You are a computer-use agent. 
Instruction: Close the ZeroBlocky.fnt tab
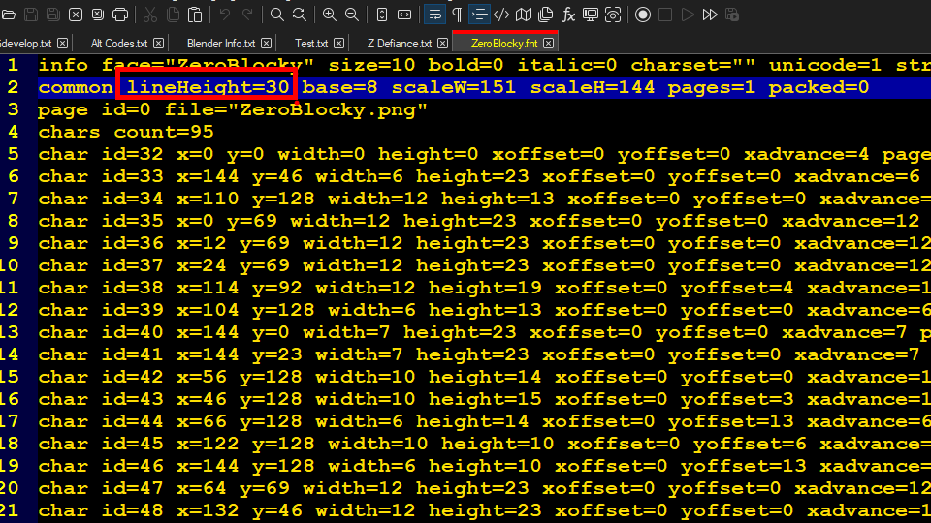[x=548, y=44]
